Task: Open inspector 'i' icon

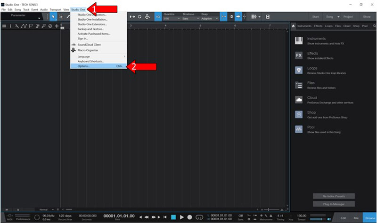Action: [x=10, y=26]
